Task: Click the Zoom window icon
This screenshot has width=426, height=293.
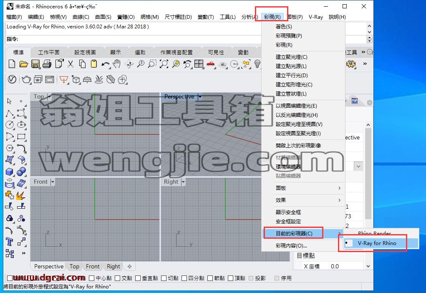Action: [x=152, y=64]
